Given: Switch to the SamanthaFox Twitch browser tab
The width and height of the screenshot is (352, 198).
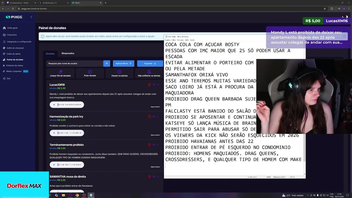Looking at the screenshot, I should pos(21,3).
